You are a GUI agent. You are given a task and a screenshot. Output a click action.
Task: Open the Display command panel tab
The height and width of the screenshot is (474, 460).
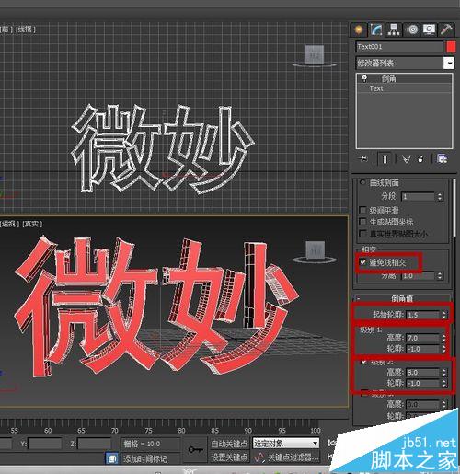[x=429, y=29]
